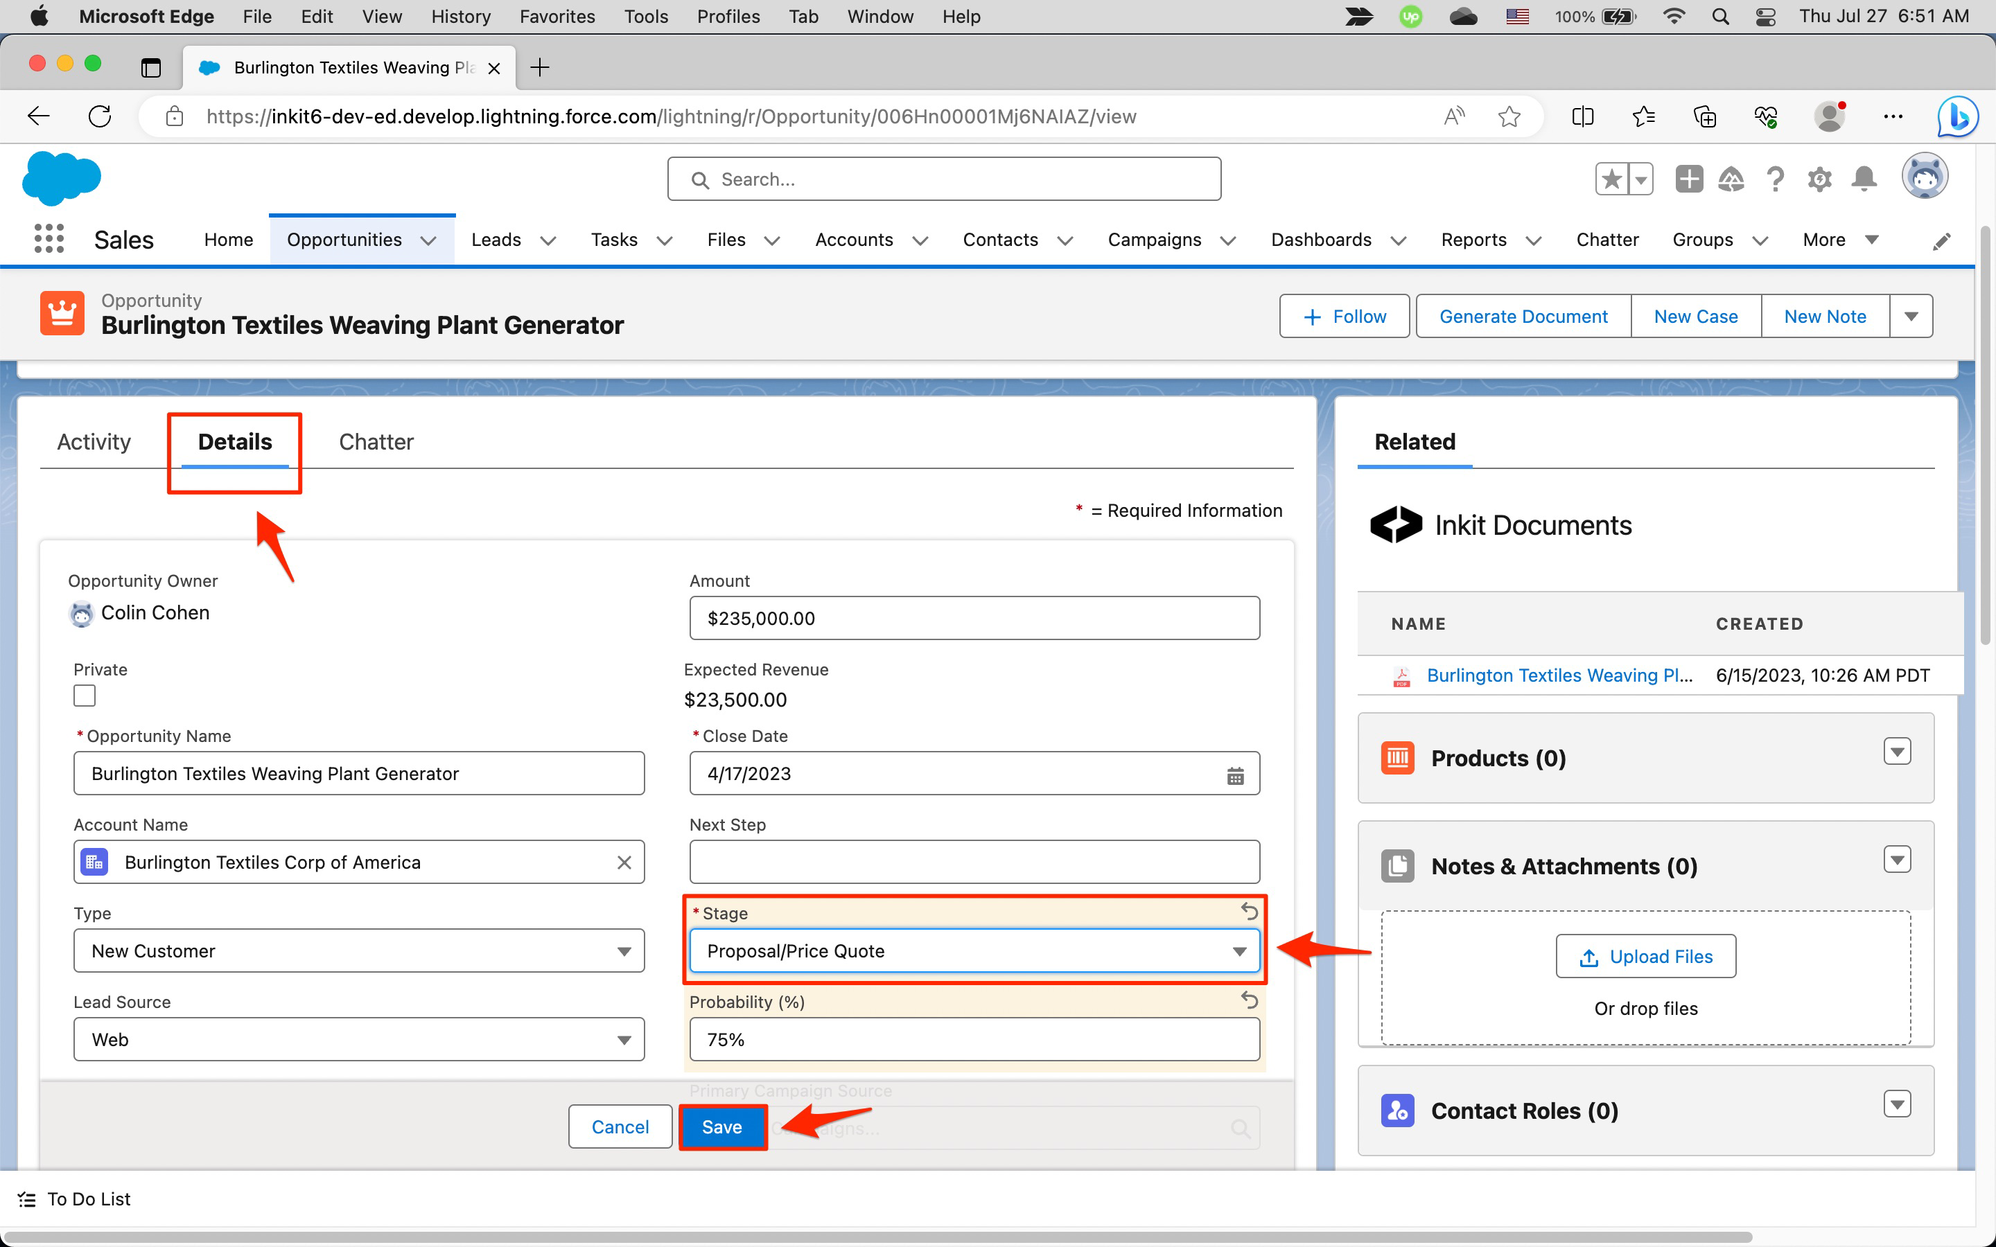Click the Save button
The image size is (1996, 1247).
point(721,1126)
